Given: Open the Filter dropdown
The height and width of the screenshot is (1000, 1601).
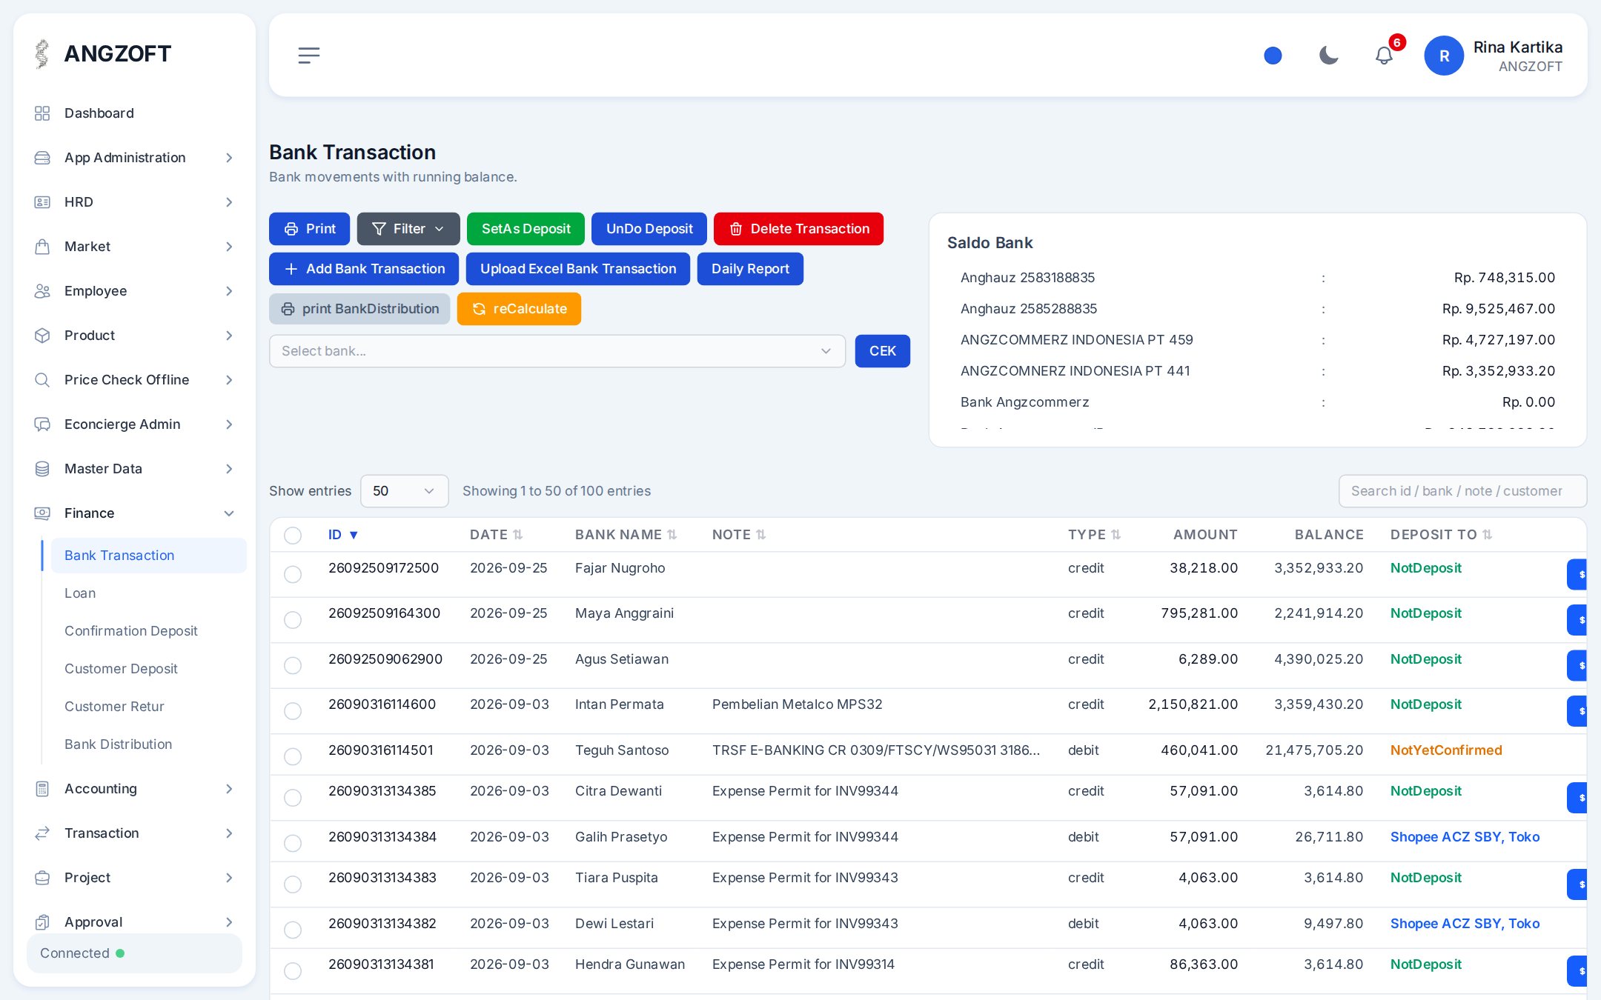Looking at the screenshot, I should tap(408, 229).
